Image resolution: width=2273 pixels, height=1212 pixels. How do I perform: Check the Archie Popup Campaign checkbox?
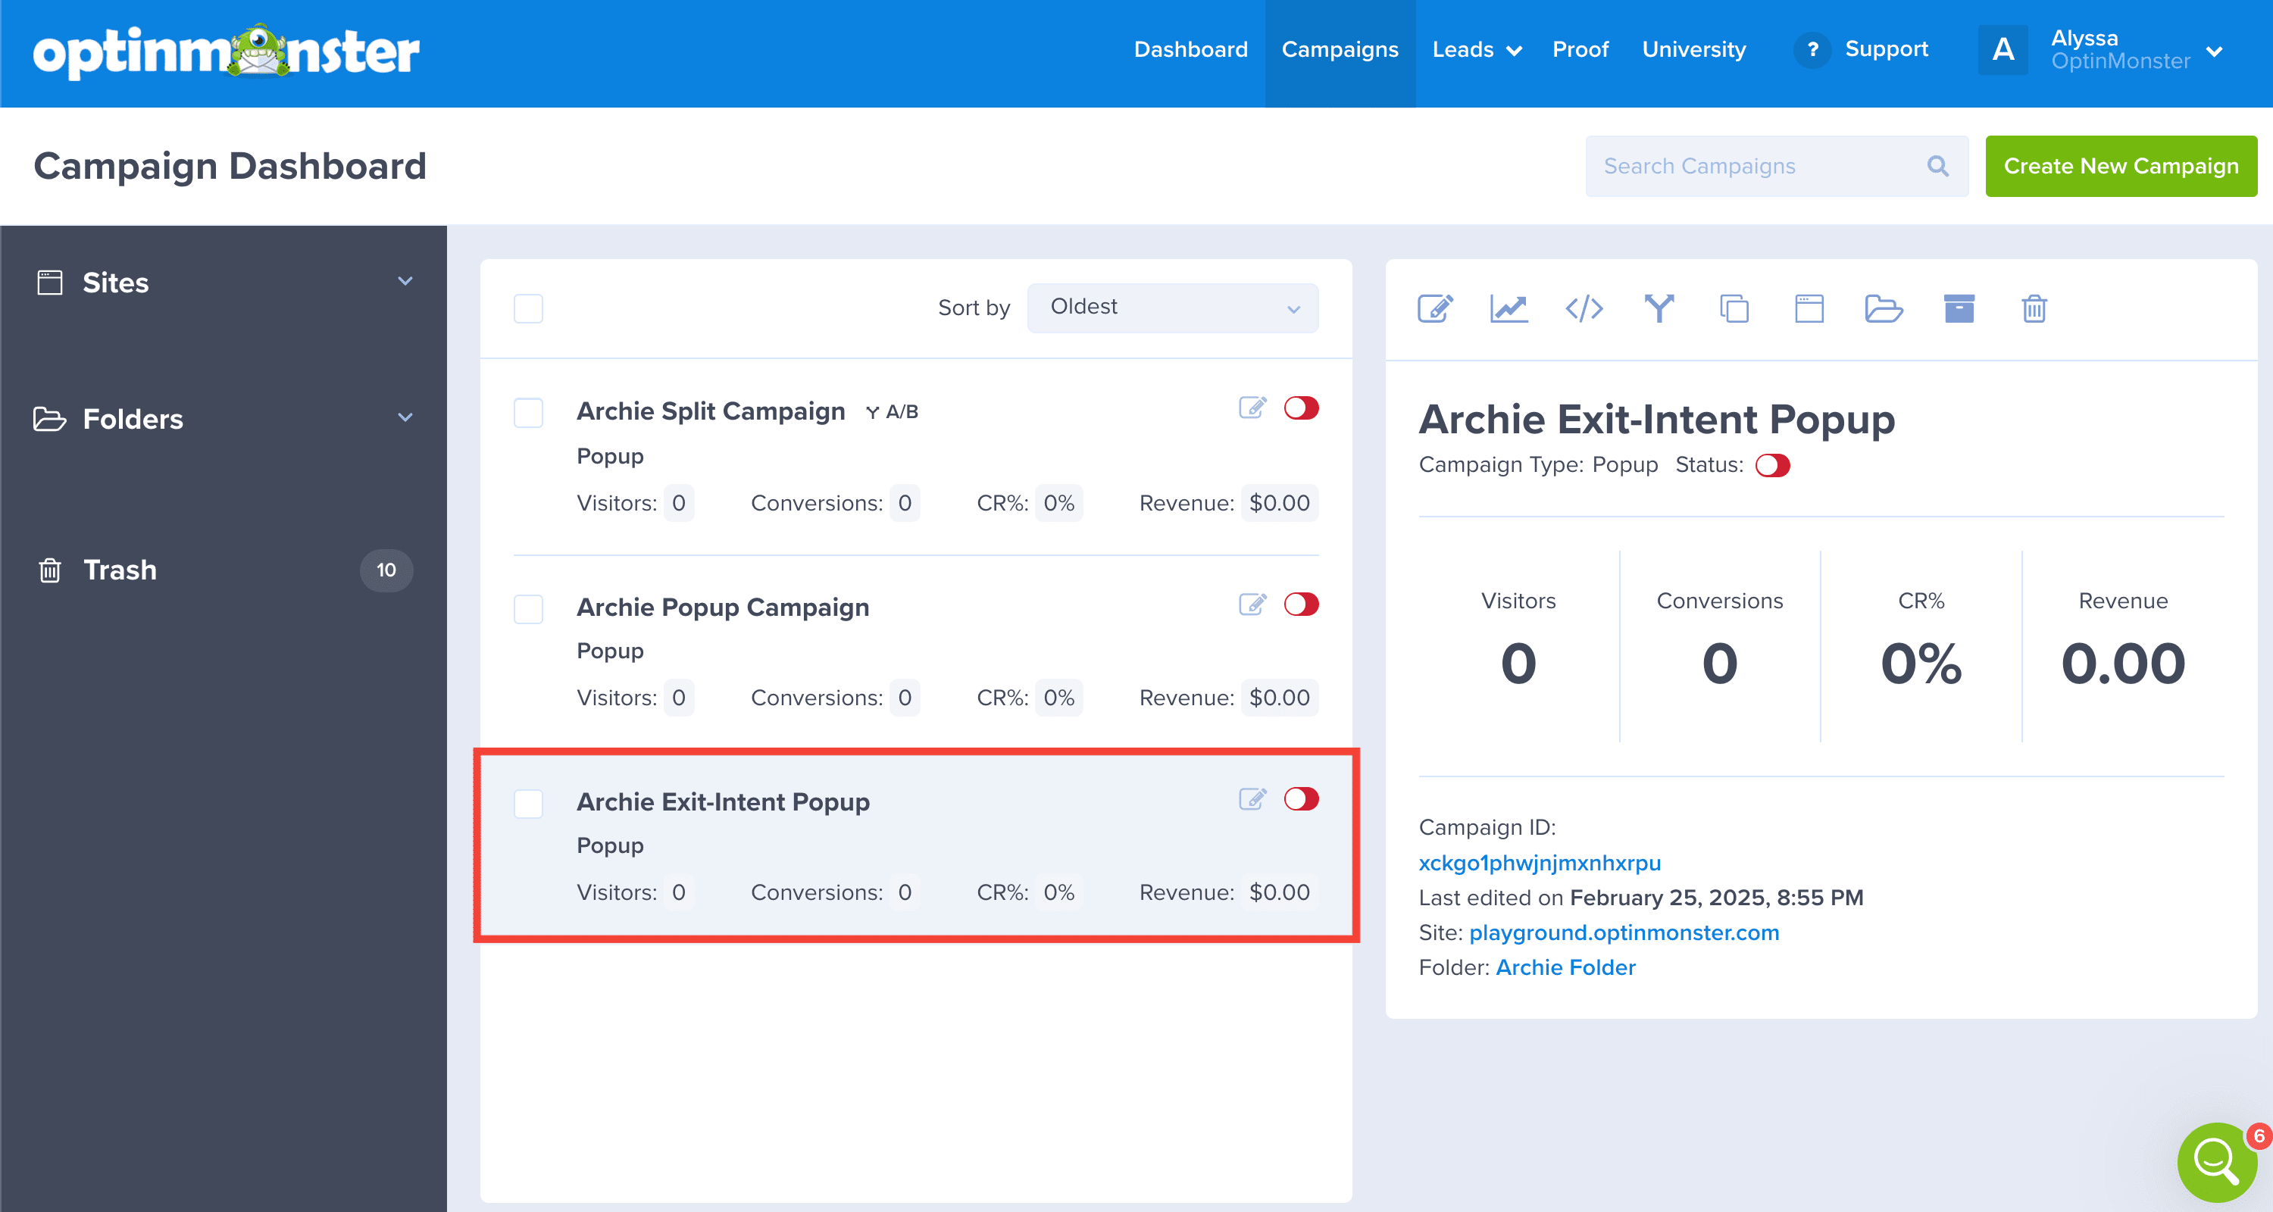coord(529,608)
